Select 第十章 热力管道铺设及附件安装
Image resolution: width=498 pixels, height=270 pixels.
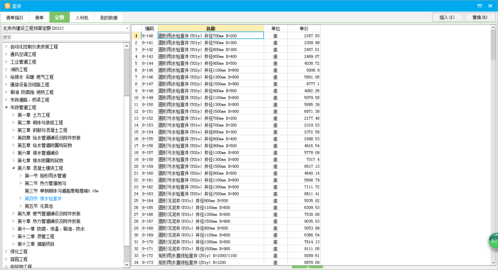(49, 221)
